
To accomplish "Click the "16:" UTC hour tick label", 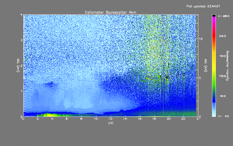I will point(140,119).
